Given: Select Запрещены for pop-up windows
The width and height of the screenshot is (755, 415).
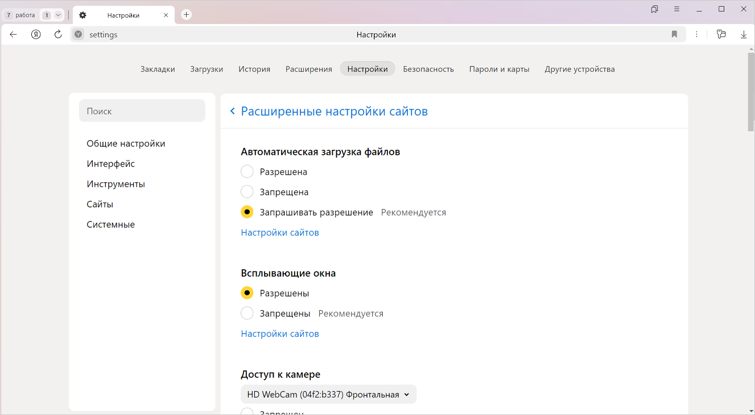Looking at the screenshot, I should coord(247,313).
